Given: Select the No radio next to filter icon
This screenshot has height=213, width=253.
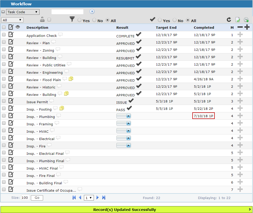Looking at the screenshot, I should [94, 20].
